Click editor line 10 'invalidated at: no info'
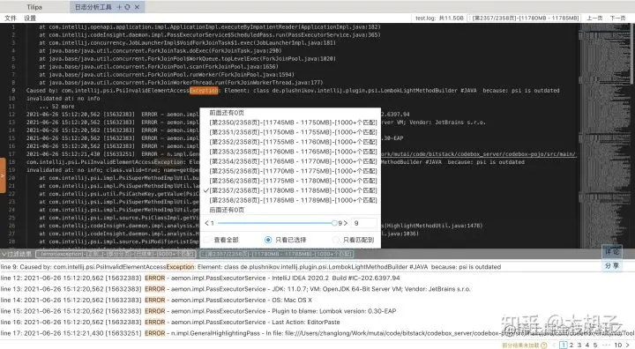Image resolution: width=635 pixels, height=349 pixels. click(x=63, y=99)
